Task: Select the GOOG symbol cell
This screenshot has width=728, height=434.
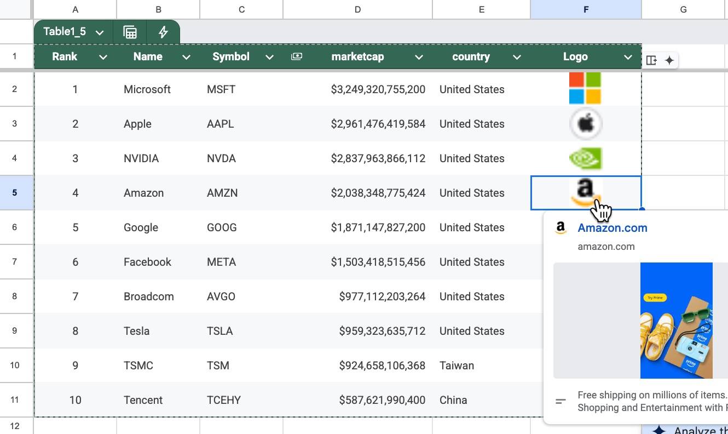Action: [x=241, y=227]
